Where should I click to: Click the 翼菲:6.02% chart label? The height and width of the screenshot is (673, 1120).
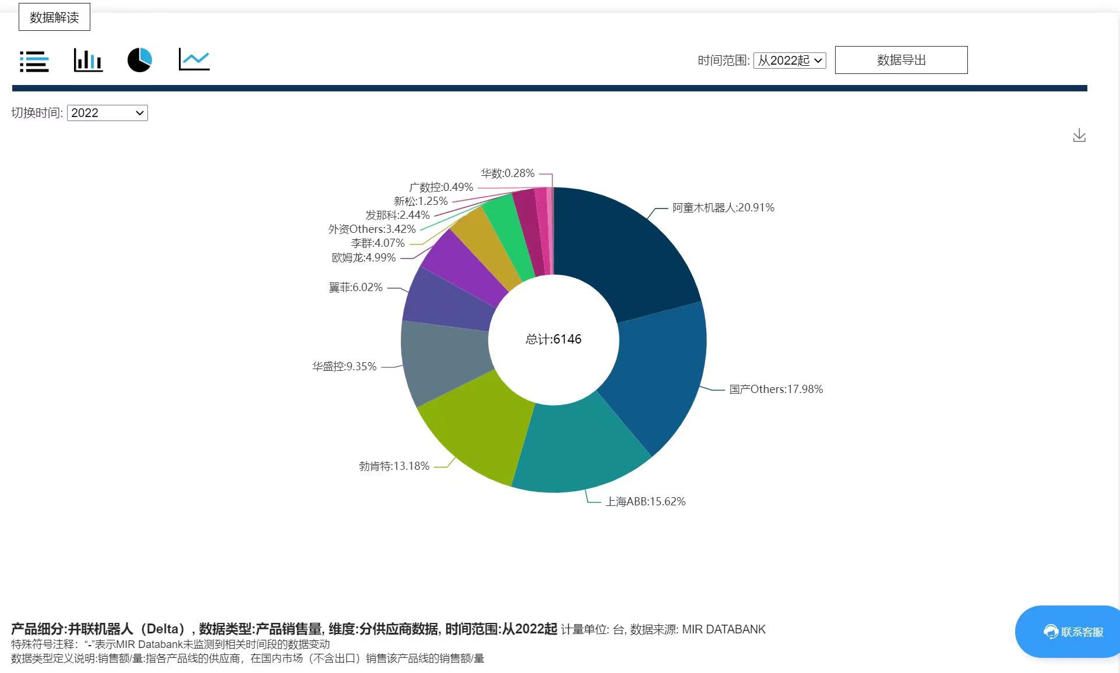tap(355, 288)
